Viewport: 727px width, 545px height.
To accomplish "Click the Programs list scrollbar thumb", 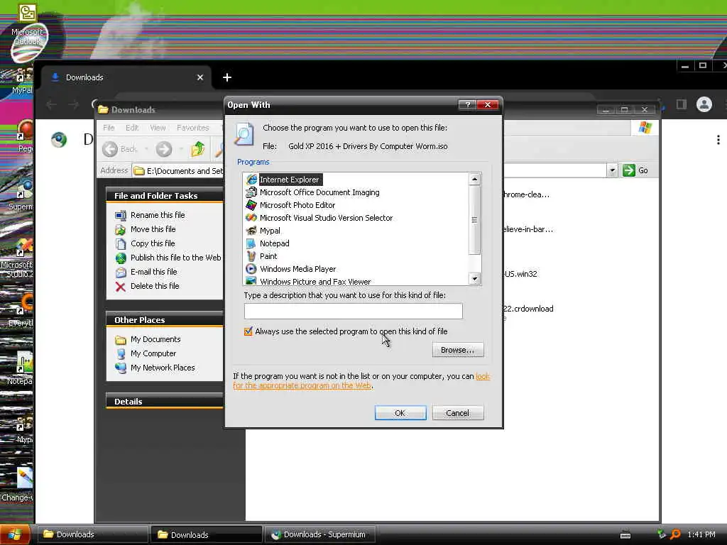I will coord(474,220).
